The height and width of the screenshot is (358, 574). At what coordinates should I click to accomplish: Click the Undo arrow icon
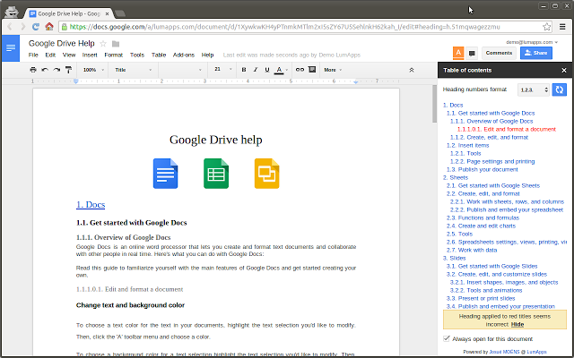click(x=45, y=70)
